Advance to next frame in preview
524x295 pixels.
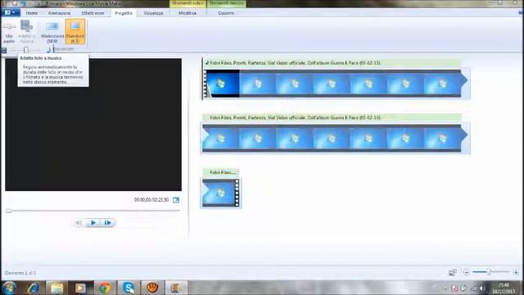(107, 223)
